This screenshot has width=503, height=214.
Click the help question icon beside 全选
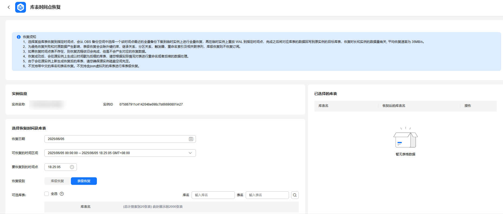pyautogui.click(x=62, y=194)
